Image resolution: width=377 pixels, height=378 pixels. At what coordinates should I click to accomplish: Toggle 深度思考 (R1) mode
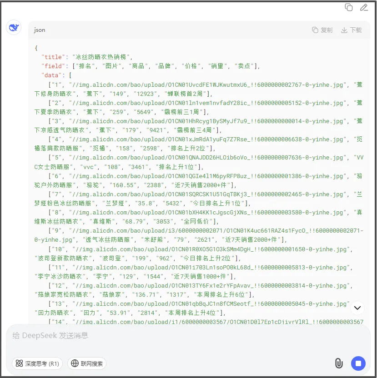[37, 363]
